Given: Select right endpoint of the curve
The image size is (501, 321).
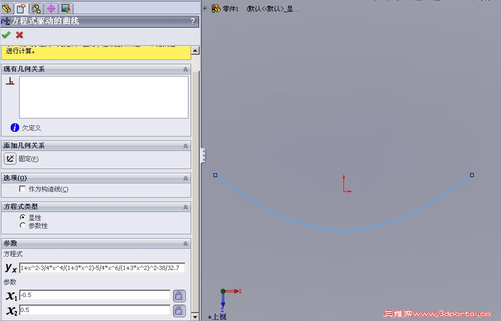Looking at the screenshot, I should pos(472,175).
